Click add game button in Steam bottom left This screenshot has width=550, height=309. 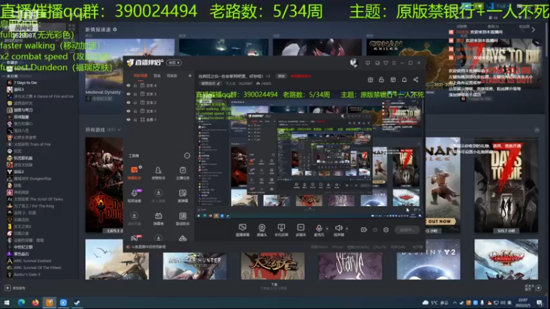[14, 288]
